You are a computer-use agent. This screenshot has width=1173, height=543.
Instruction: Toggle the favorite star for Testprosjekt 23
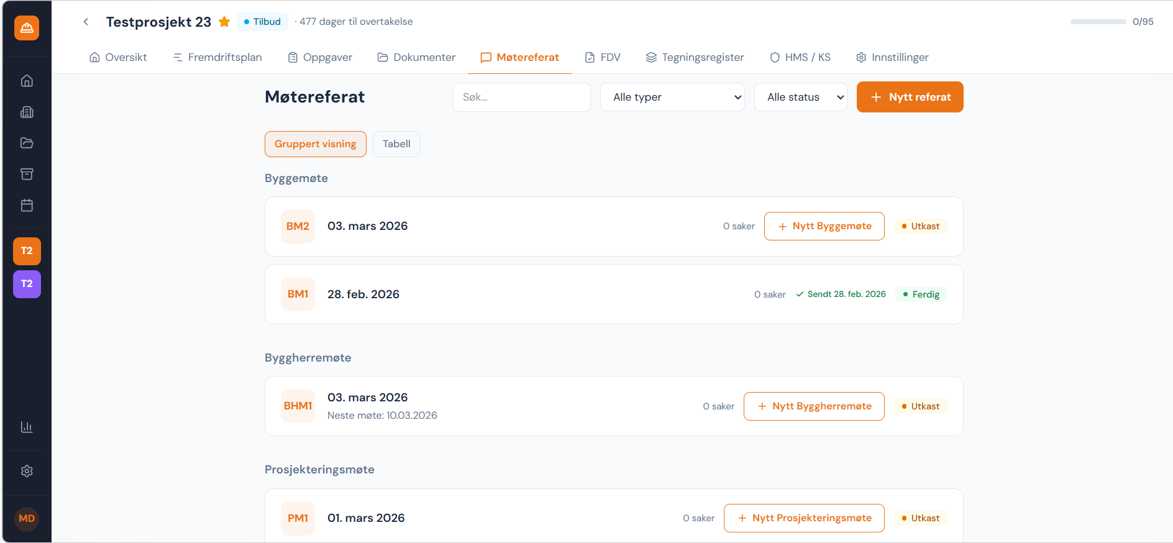pos(224,22)
